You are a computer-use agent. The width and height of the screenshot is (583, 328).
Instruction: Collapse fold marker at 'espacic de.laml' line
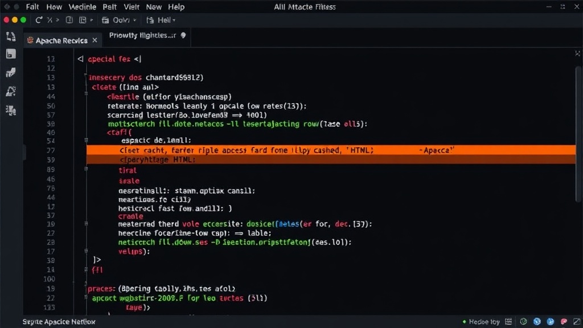point(86,140)
